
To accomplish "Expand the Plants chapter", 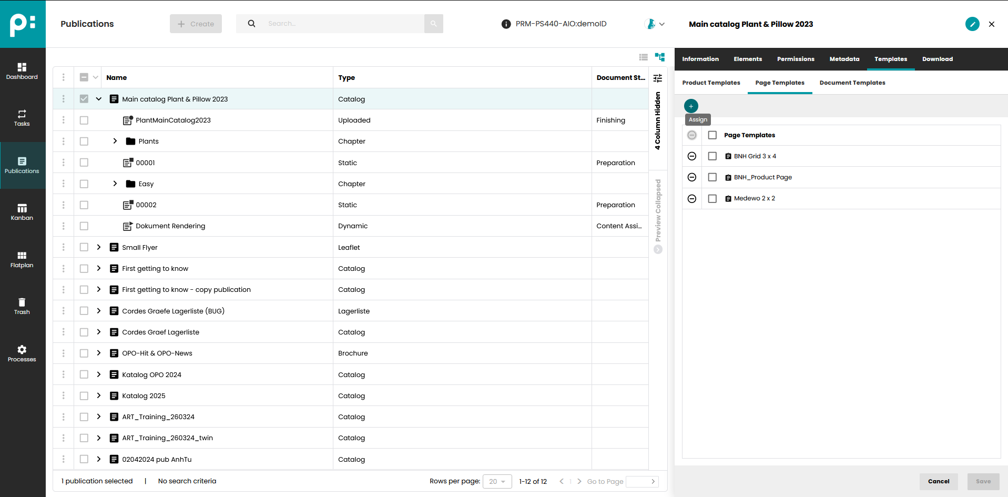I will tap(115, 141).
